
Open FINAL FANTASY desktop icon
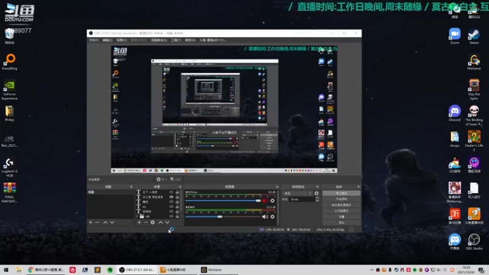pos(10,193)
